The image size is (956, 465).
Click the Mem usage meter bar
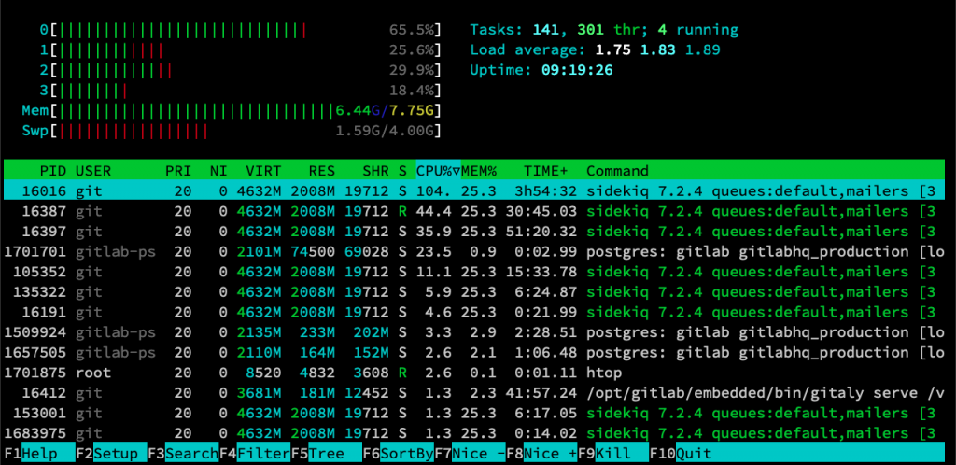(x=232, y=111)
